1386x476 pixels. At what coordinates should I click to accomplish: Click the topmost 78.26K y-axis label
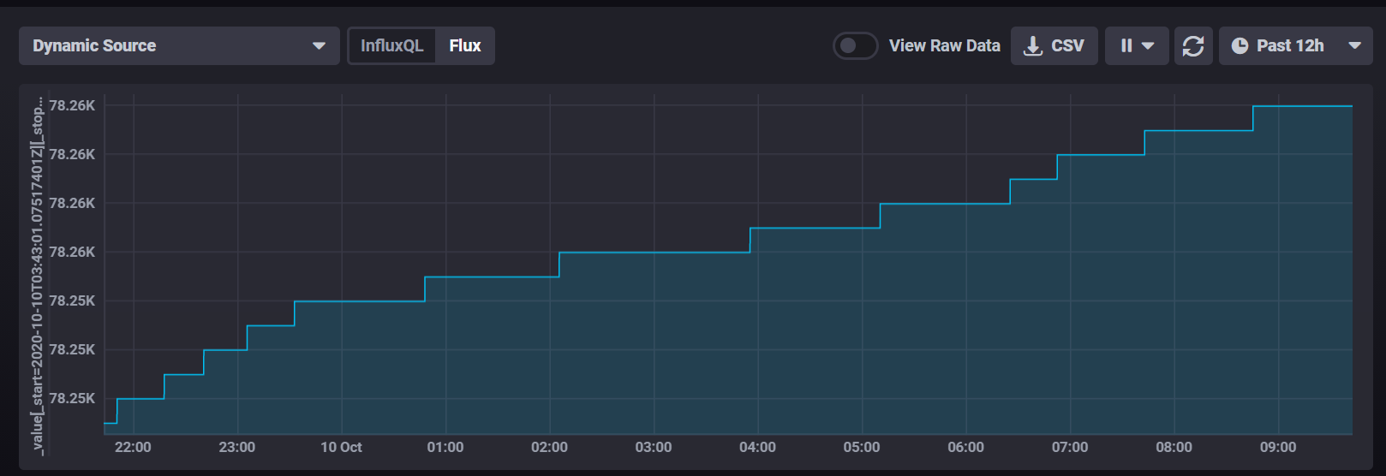click(x=72, y=105)
